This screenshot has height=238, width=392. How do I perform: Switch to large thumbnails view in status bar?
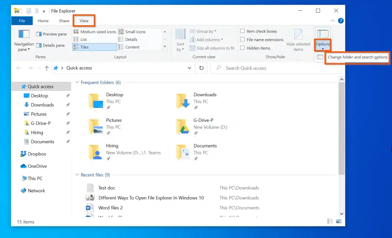point(339,221)
